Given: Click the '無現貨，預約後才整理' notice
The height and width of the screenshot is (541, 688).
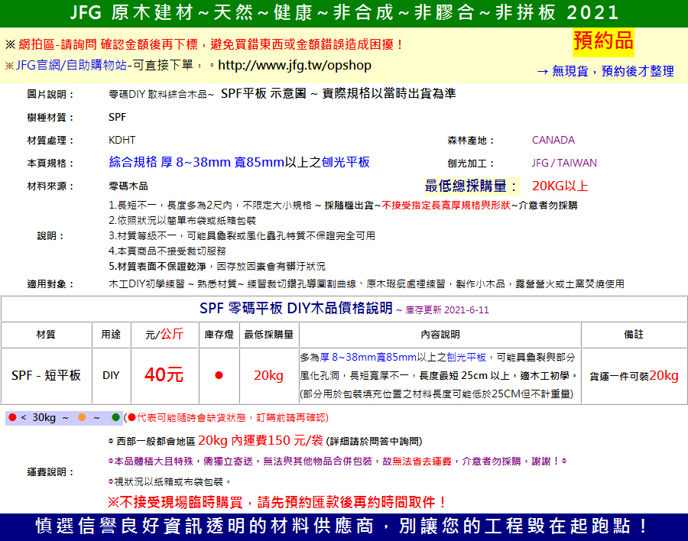Looking at the screenshot, I should pyautogui.click(x=605, y=71).
